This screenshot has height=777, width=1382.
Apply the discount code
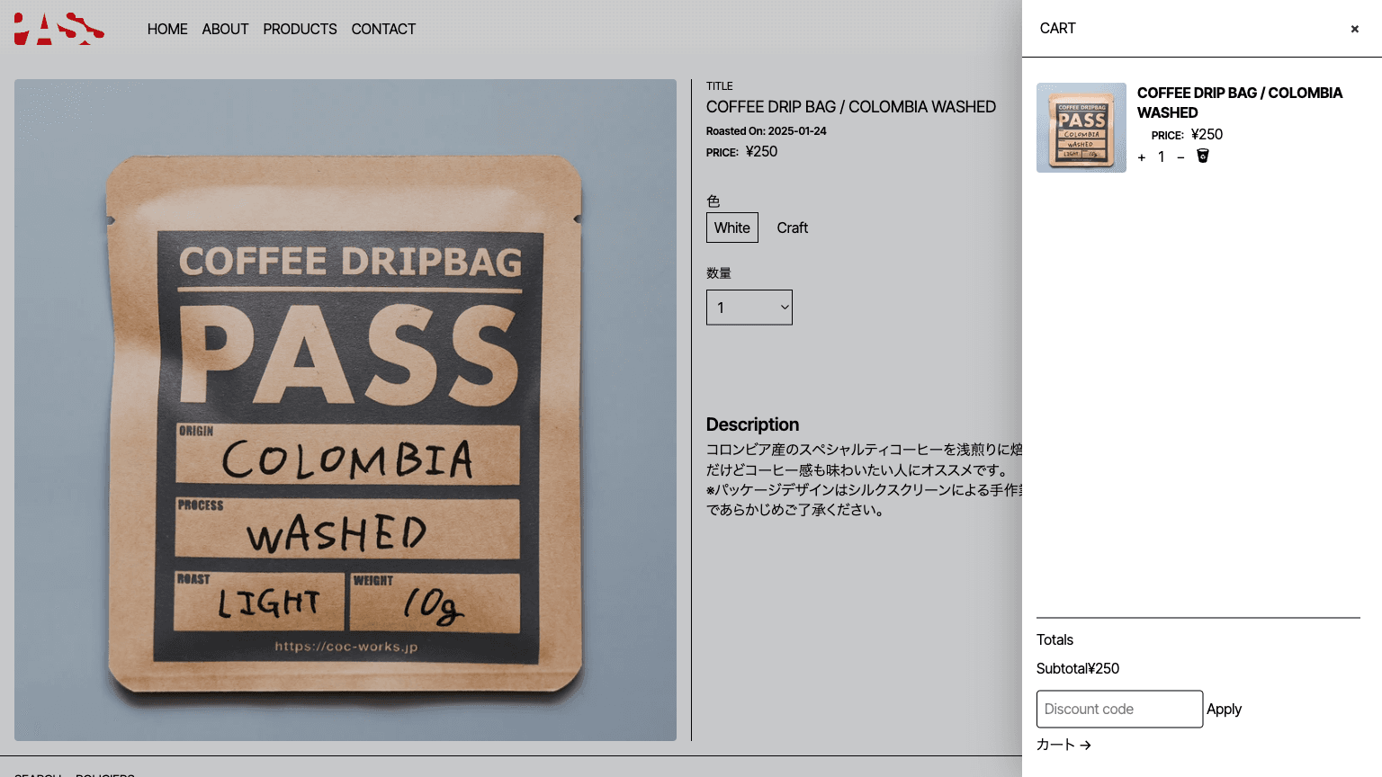tap(1224, 709)
